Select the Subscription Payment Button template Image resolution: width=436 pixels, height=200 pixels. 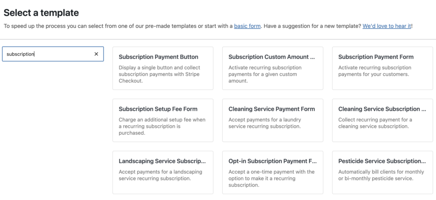click(163, 68)
